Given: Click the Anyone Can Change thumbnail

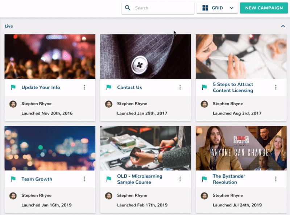Looking at the screenshot, I should [x=241, y=148].
